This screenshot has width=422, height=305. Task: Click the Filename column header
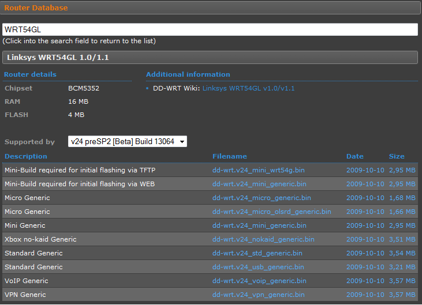(x=229, y=156)
